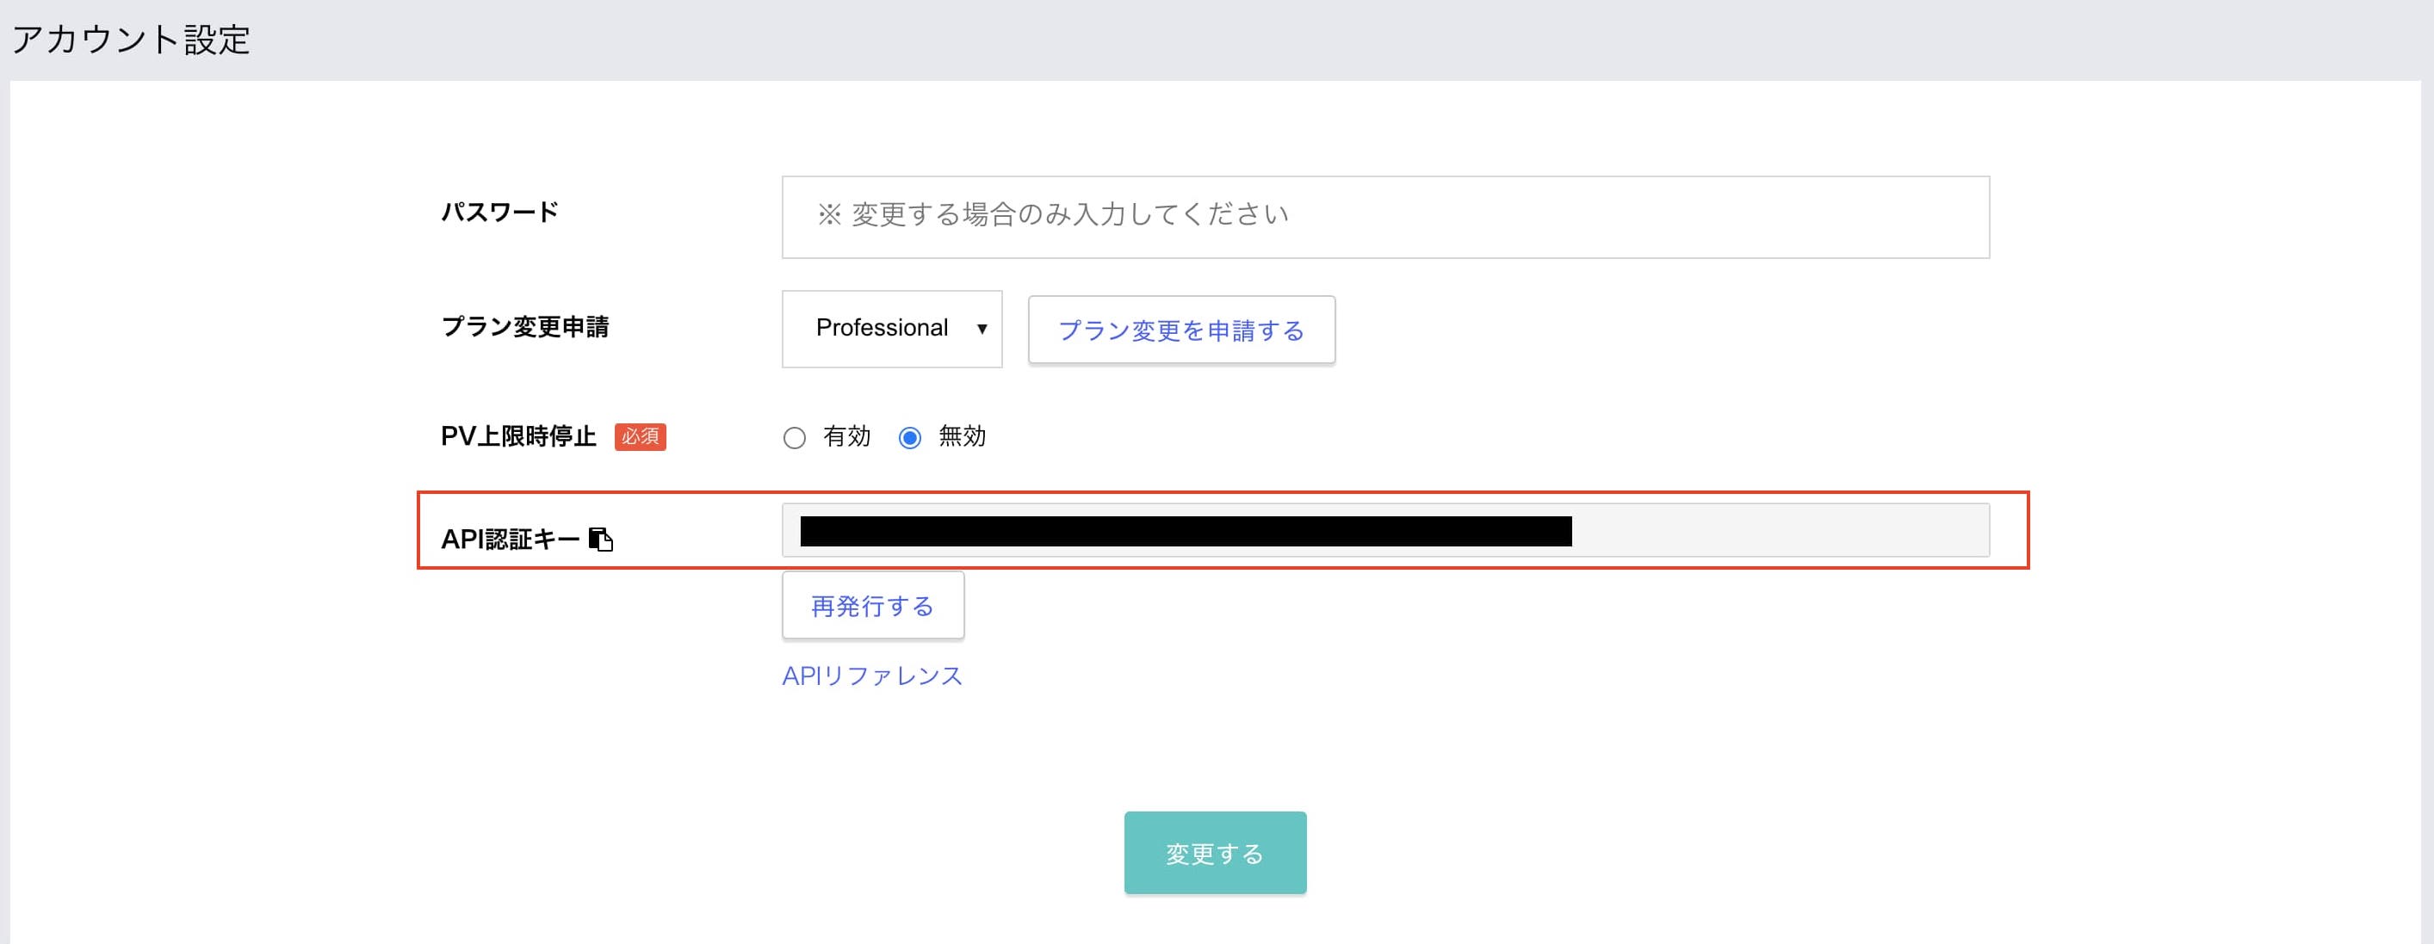Click the 必須 required badge

coord(641,436)
